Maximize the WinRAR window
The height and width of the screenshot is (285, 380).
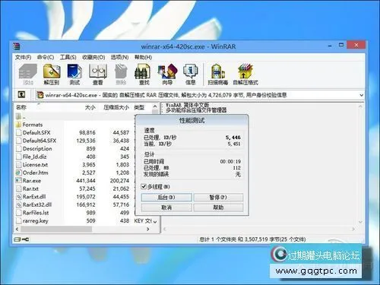(341, 45)
